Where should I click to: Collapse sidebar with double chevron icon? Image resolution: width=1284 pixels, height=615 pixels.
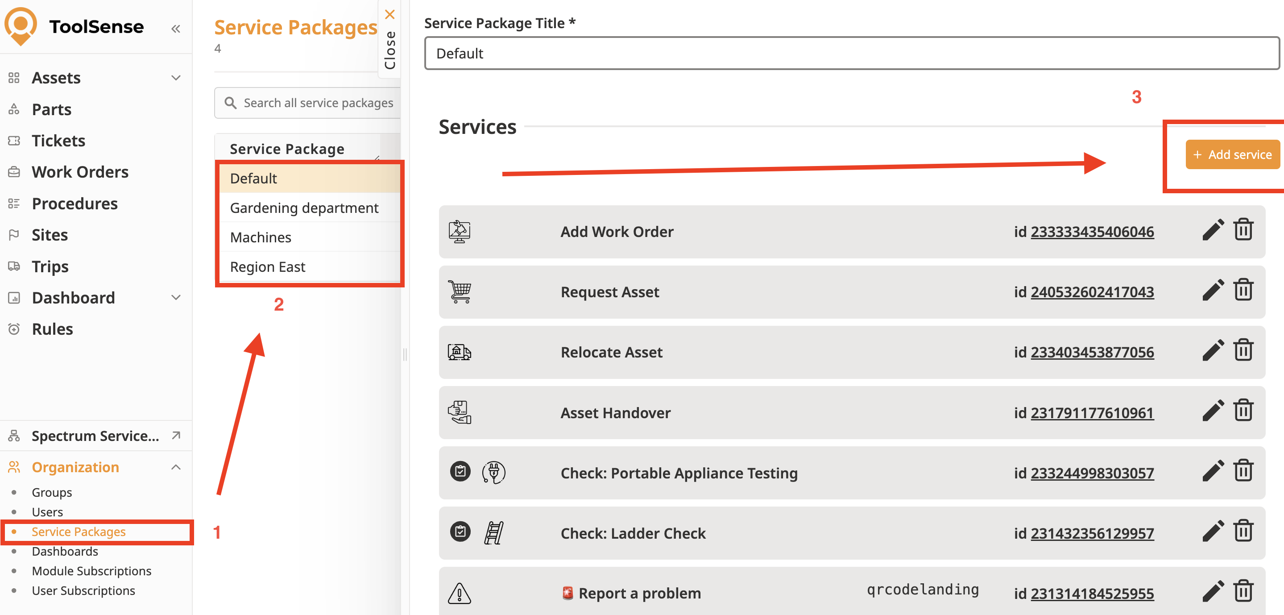pos(175,29)
